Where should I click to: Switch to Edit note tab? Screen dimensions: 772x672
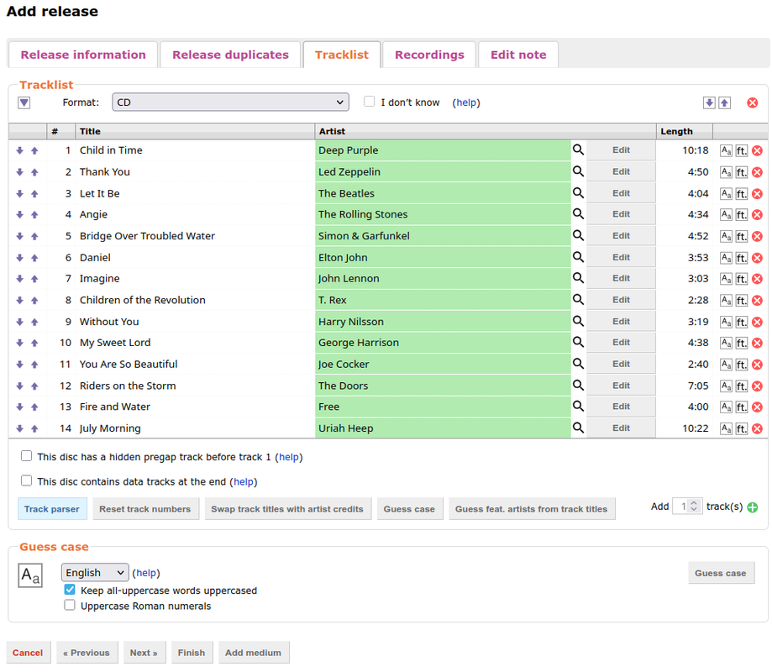click(x=518, y=55)
